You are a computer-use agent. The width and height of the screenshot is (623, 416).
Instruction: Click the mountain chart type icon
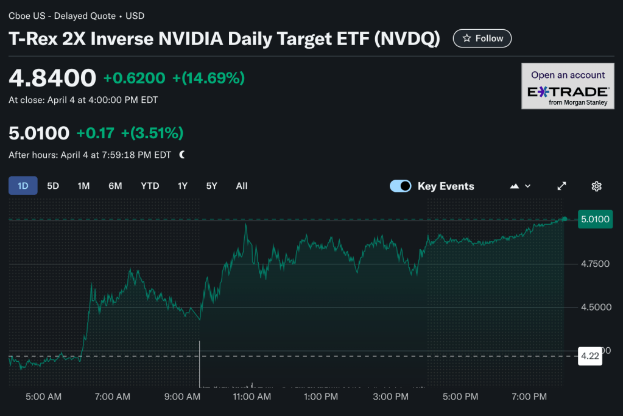[515, 186]
